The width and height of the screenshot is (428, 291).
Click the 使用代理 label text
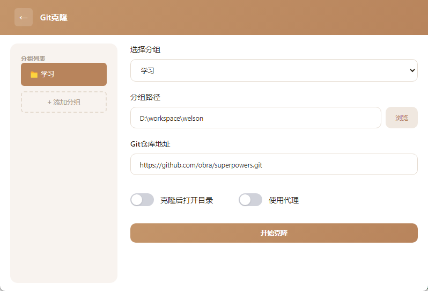[284, 200]
